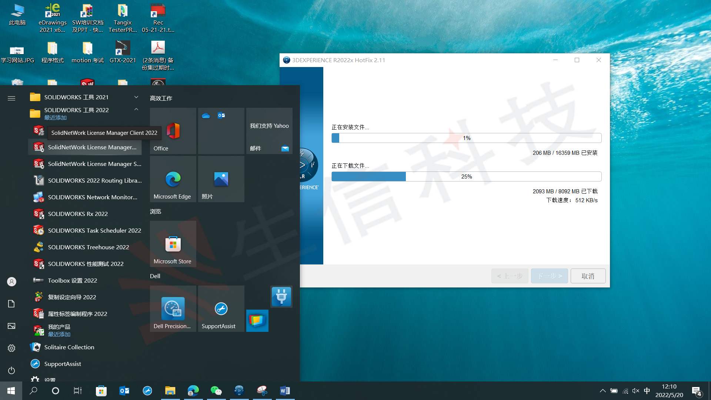Open Start menu power options
The image size is (711, 400).
(11, 370)
